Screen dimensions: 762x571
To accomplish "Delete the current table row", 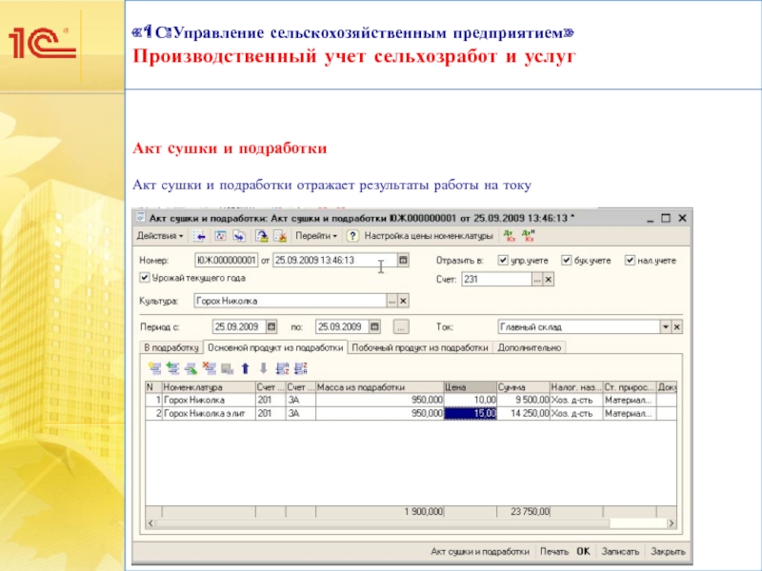I will (210, 368).
